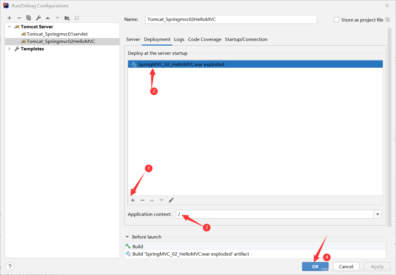Switch to the Logs tab
This screenshot has width=396, height=275.
(179, 39)
